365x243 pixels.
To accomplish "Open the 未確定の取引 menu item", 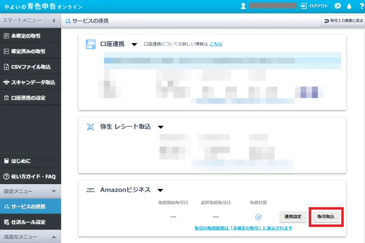I will click(31, 36).
